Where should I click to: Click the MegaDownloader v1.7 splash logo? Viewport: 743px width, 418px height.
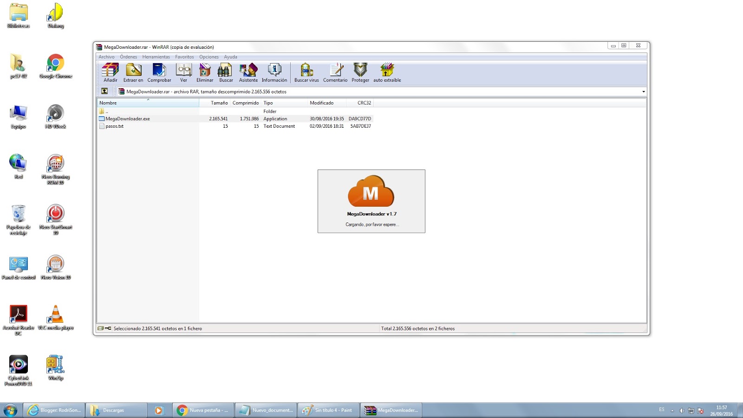(x=371, y=191)
